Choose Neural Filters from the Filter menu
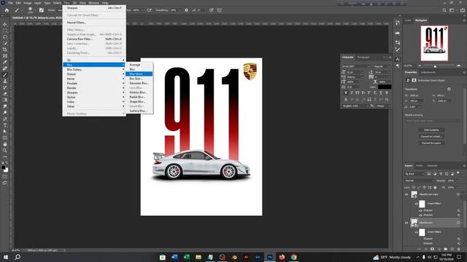 pos(94,23)
